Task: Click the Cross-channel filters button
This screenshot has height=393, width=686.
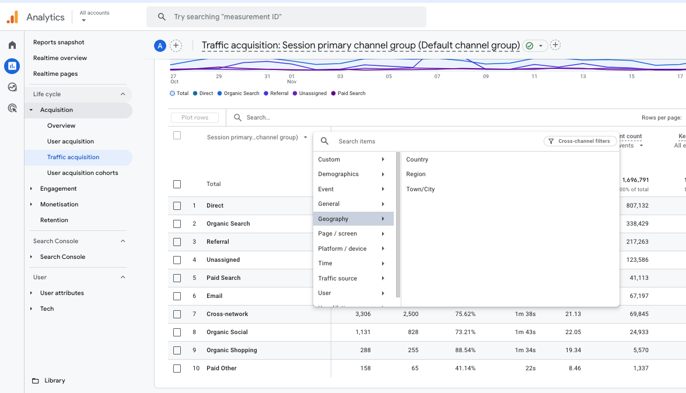Action: pos(580,141)
